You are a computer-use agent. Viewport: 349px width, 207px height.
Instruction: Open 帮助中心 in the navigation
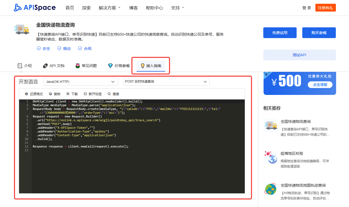154,8
